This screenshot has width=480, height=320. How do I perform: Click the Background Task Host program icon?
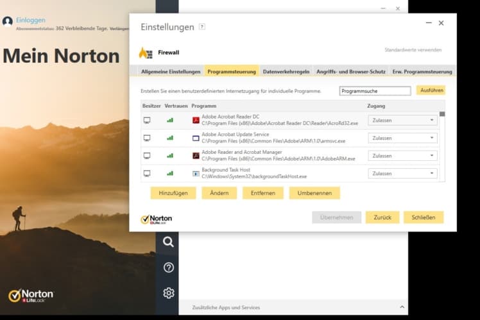(196, 174)
